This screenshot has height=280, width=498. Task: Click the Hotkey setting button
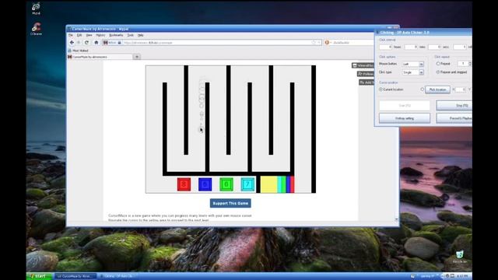coord(405,118)
